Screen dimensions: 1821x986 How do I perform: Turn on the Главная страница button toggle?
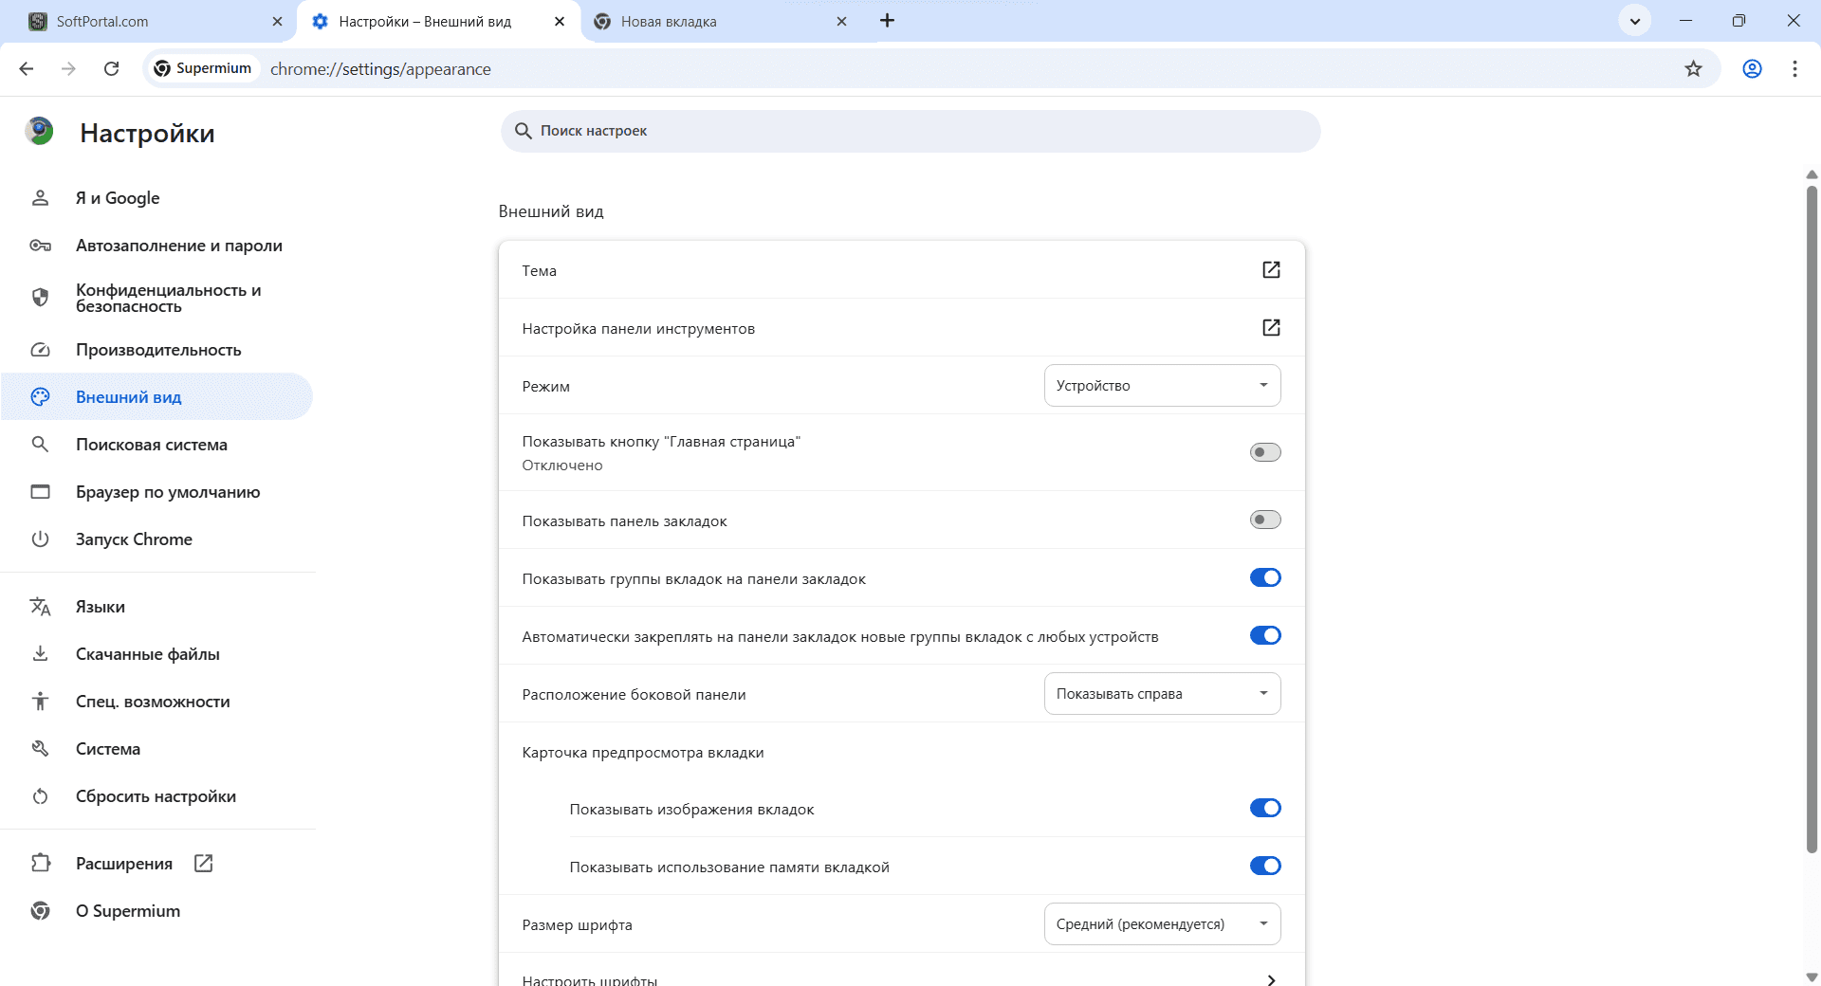click(x=1264, y=452)
